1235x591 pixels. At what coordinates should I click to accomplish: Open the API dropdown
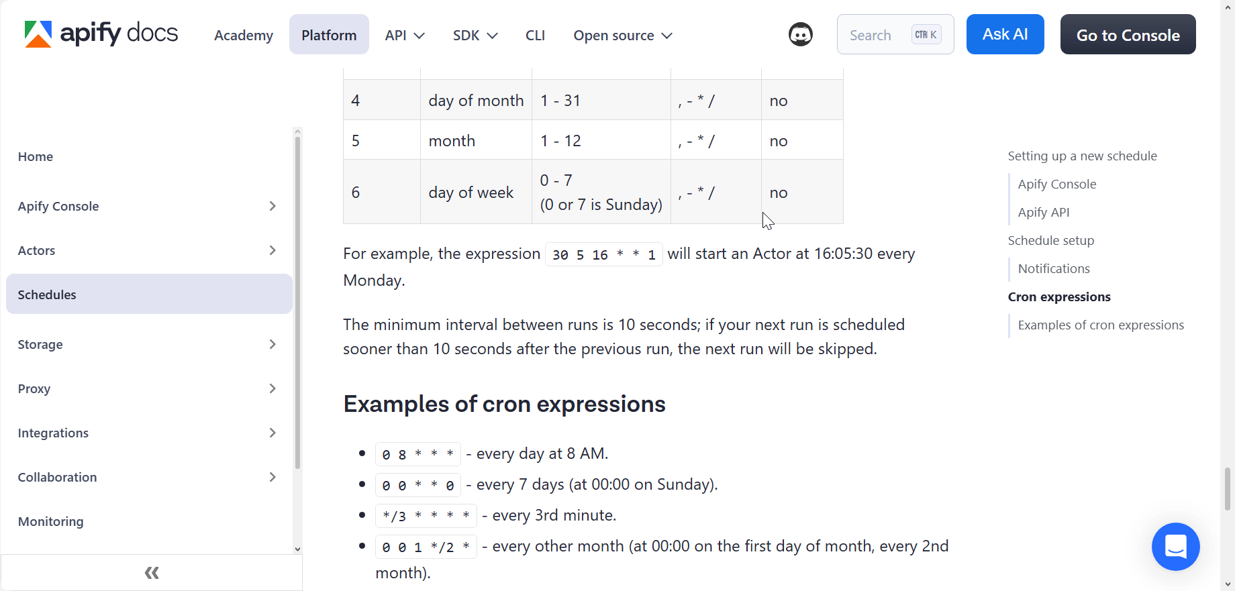(404, 35)
